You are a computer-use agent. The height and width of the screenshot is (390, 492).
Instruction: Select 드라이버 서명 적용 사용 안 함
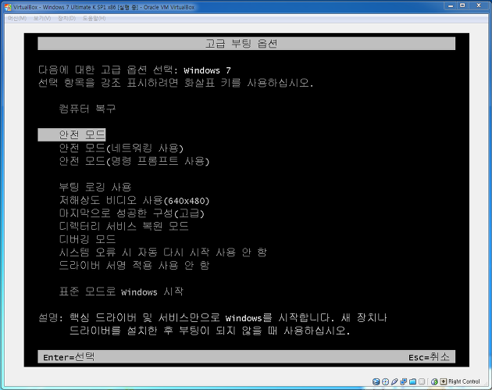134,266
